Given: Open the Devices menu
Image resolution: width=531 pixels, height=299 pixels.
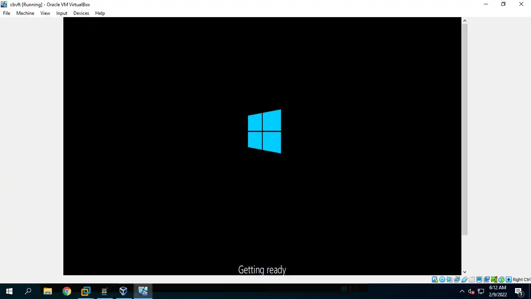Looking at the screenshot, I should coord(81,13).
